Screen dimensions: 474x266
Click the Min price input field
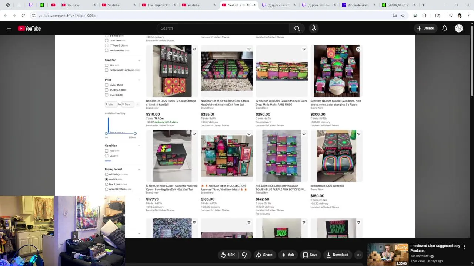[x=111, y=105]
